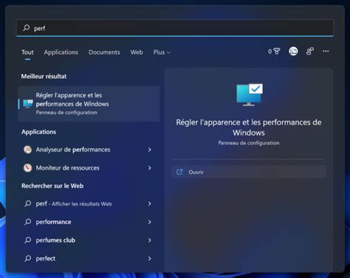Click the search magnifier icon next to perfect

point(28,258)
